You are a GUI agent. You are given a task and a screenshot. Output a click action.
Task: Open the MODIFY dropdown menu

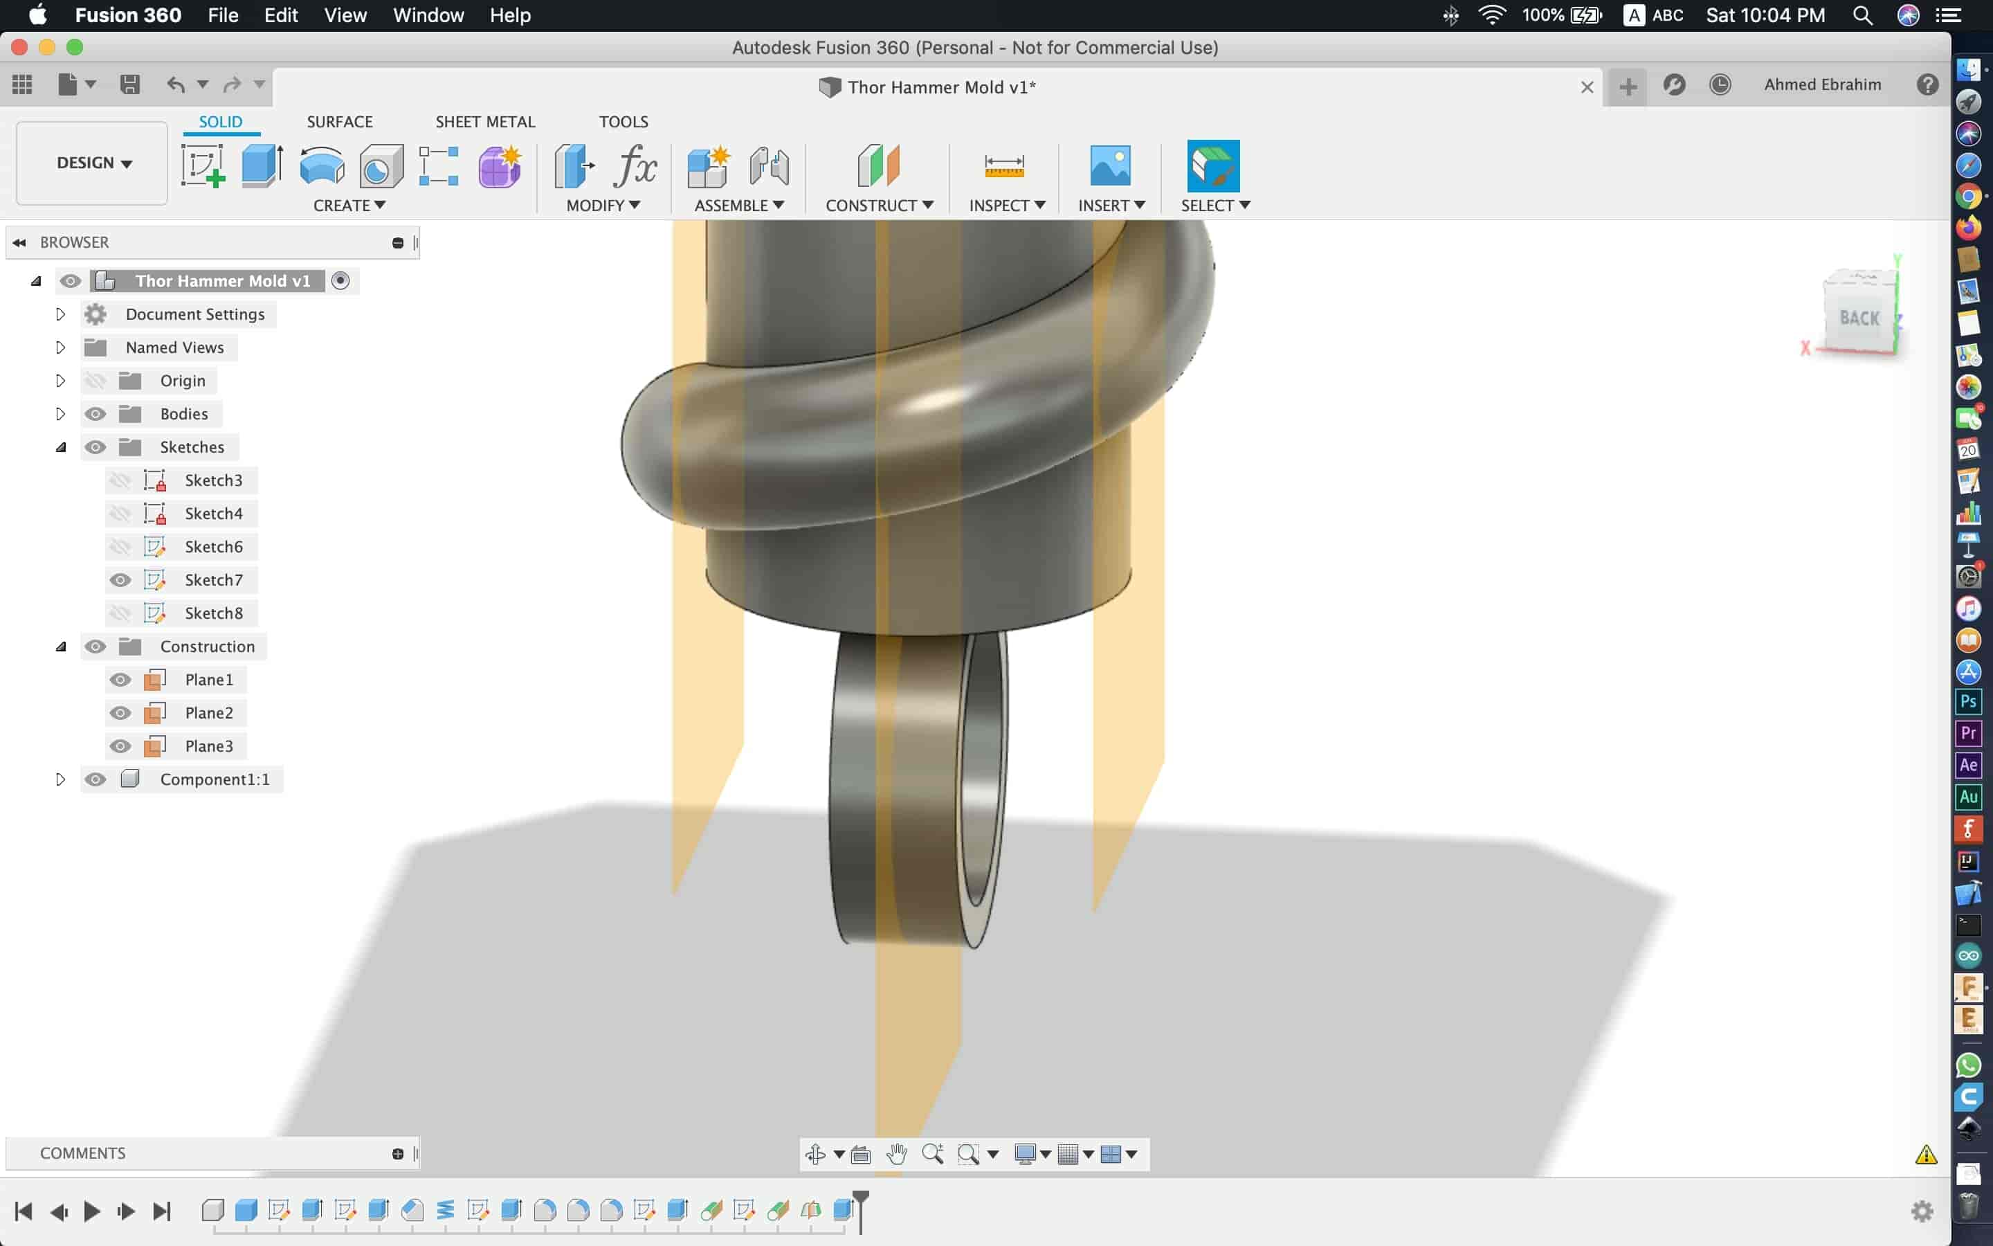point(603,205)
